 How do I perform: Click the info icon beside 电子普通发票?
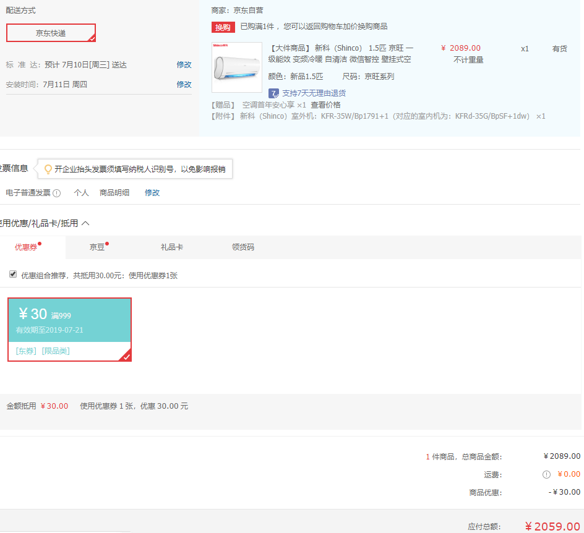pos(57,193)
